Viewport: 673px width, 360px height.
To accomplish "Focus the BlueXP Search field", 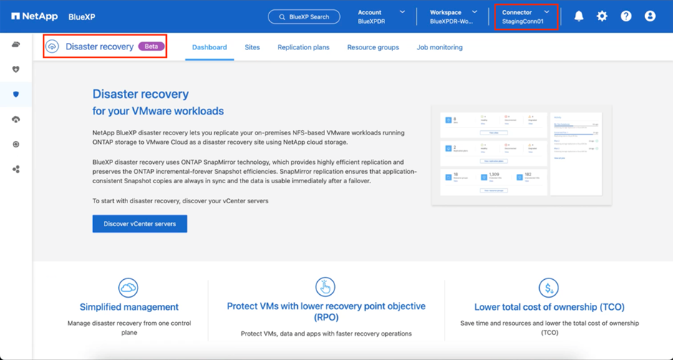I will (304, 16).
